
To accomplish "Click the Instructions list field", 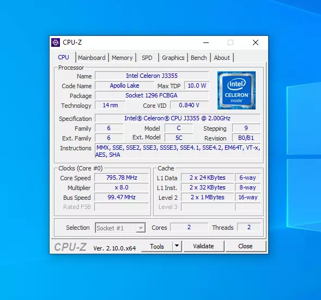I will point(178,151).
